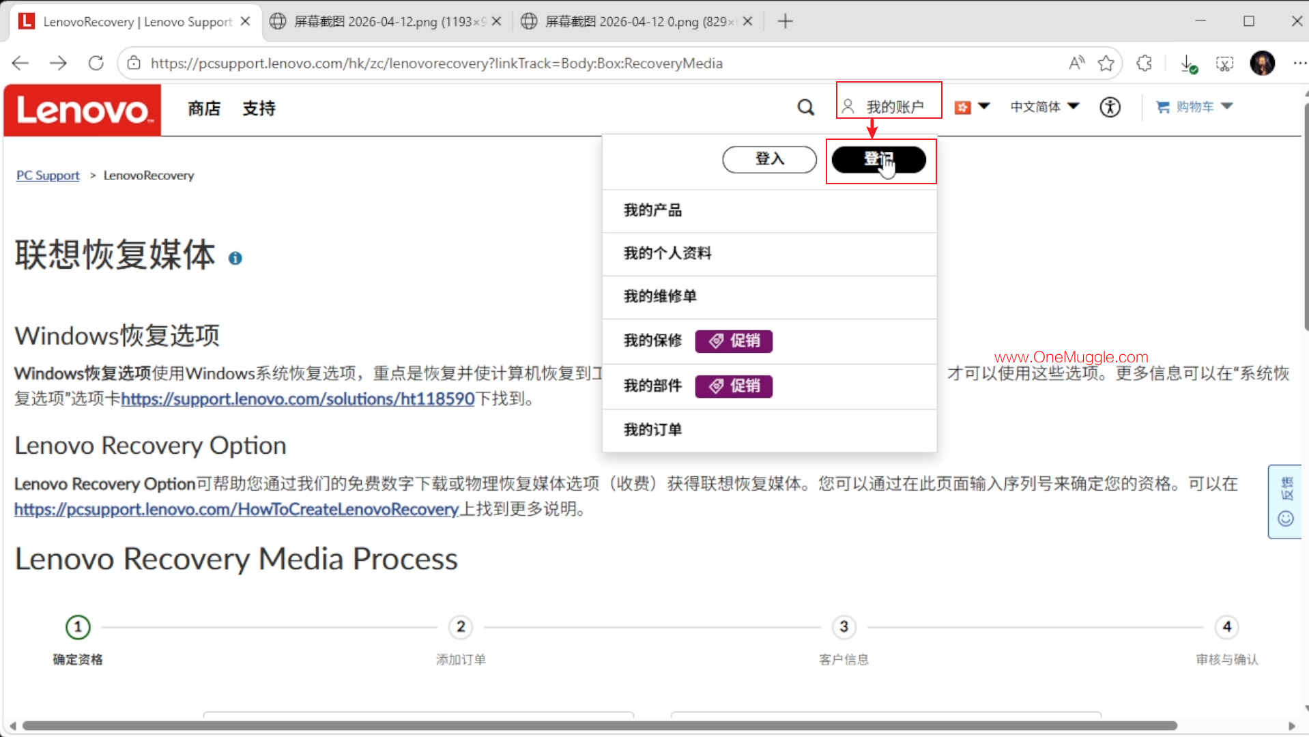The height and width of the screenshot is (737, 1309).
Task: Add page to favorites with star icon
Action: pyautogui.click(x=1106, y=63)
